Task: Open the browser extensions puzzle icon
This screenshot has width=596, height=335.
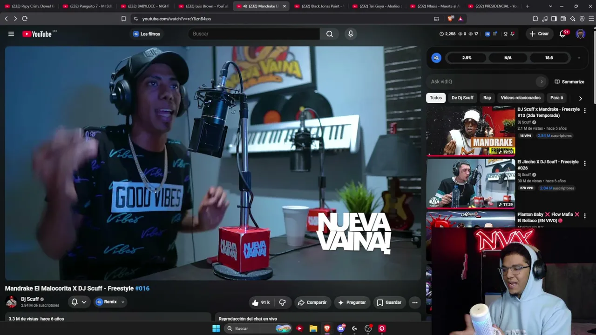Action: 535,19
